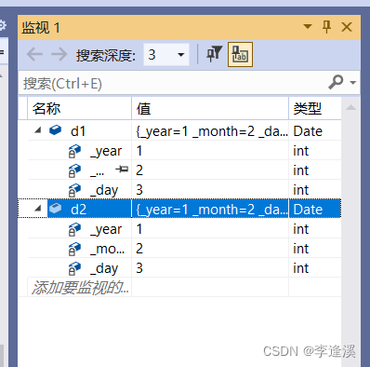The image size is (370, 367).
Task: Click the magnifier search icon
Action: click(x=336, y=82)
